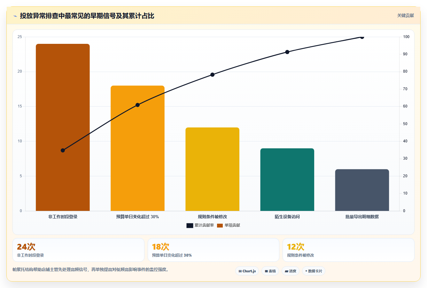Screen dimensions: 427x288
Task: Open the 12次 规则条件被修改 card
Action: coord(348,250)
